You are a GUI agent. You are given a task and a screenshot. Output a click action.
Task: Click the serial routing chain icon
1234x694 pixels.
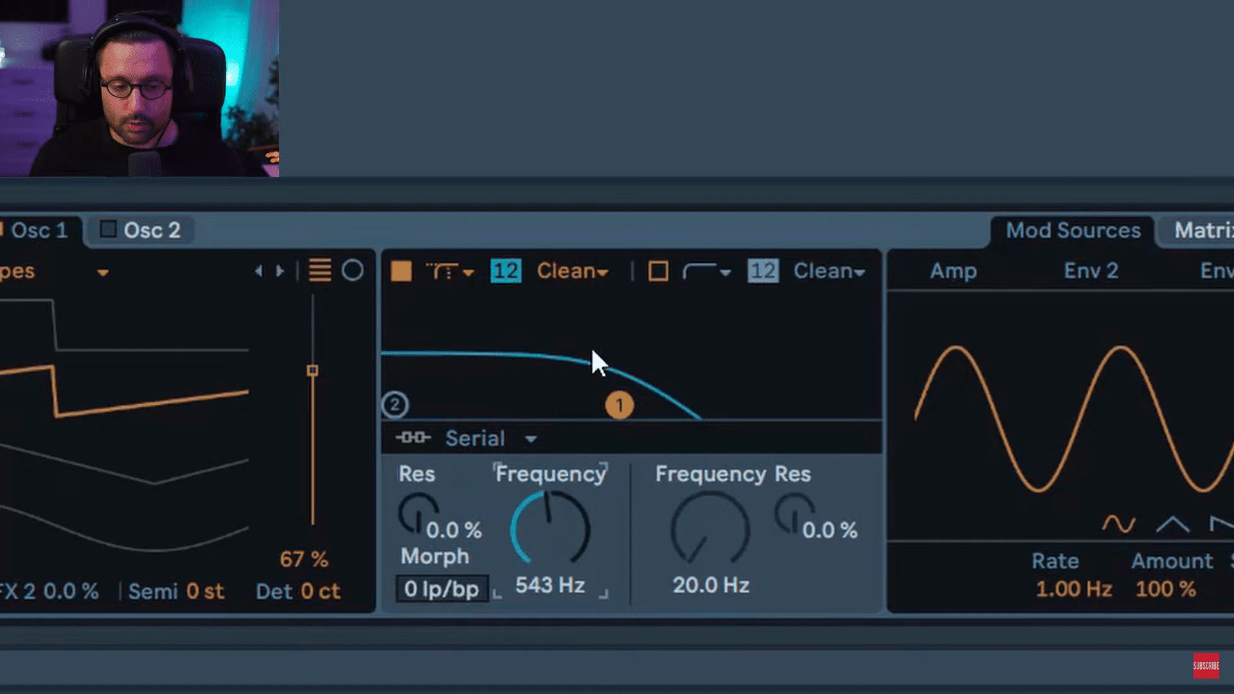point(413,438)
